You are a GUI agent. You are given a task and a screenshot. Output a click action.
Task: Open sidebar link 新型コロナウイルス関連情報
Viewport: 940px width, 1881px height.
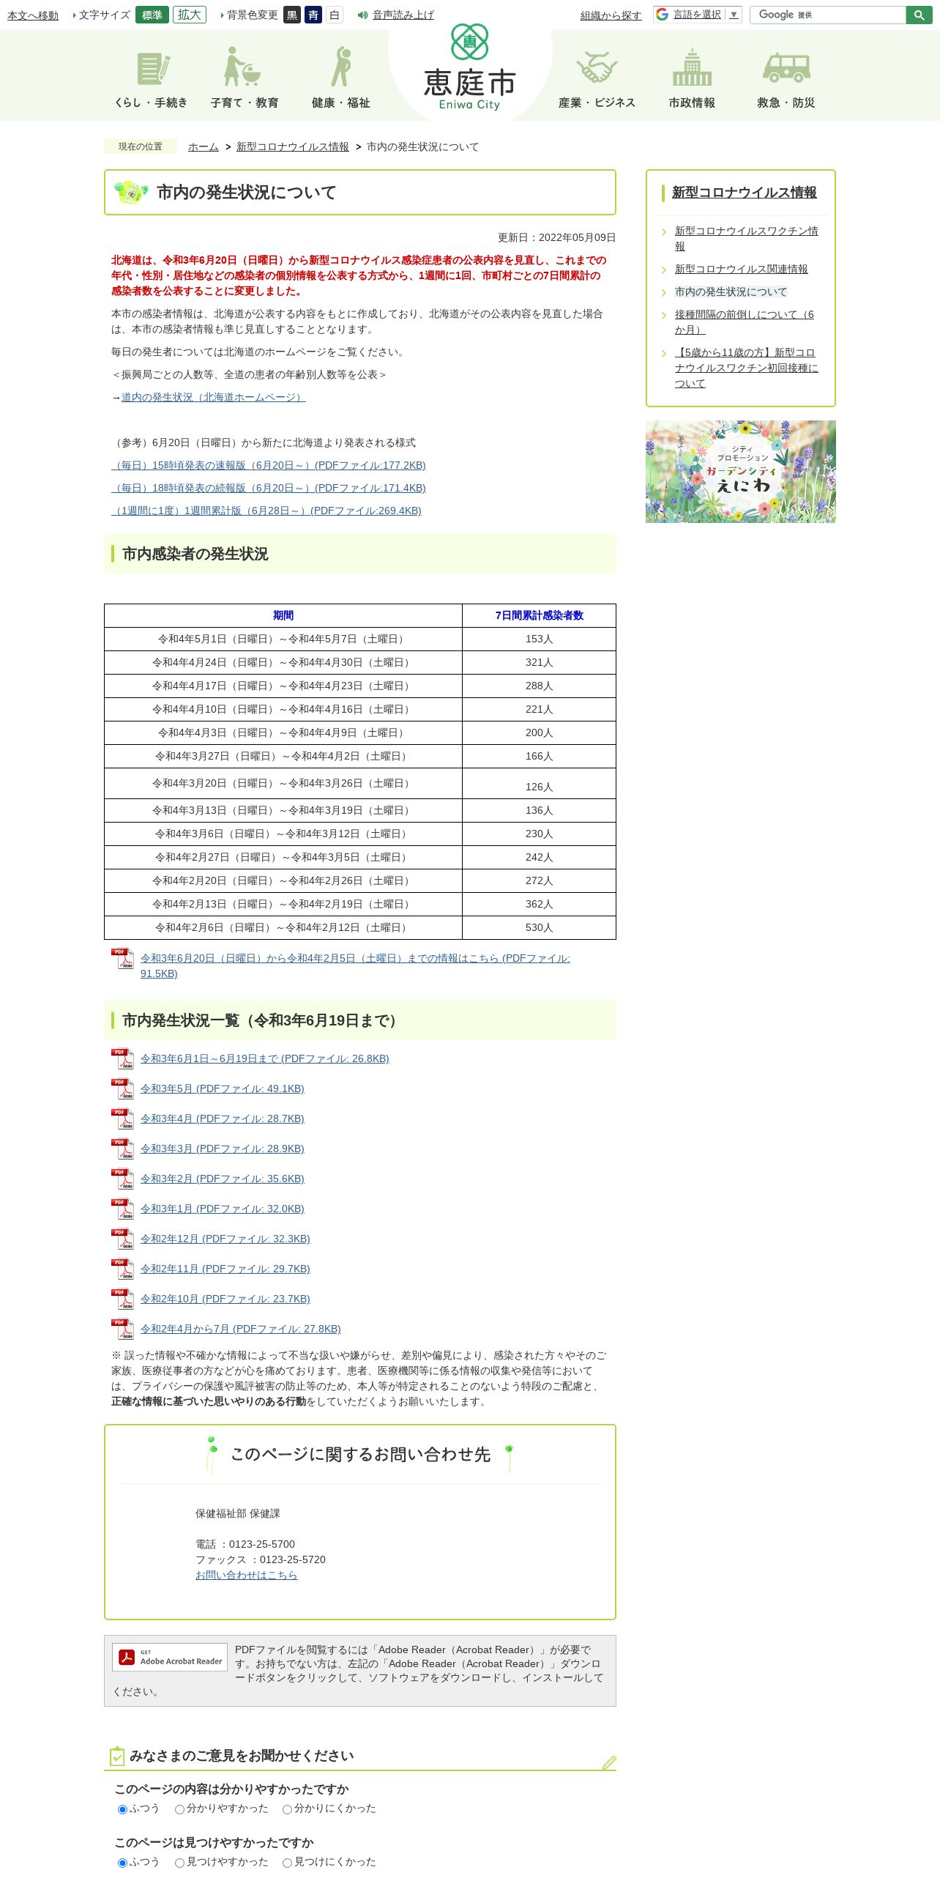point(742,269)
